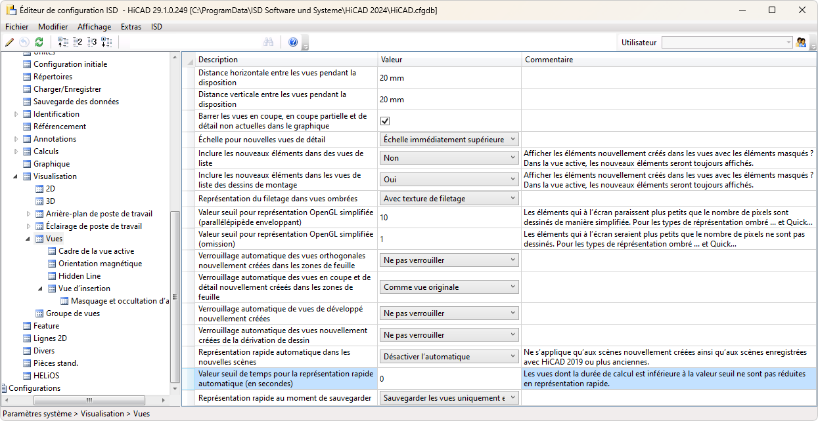
Task: Click the time threshold value 0 field
Action: tap(450, 378)
